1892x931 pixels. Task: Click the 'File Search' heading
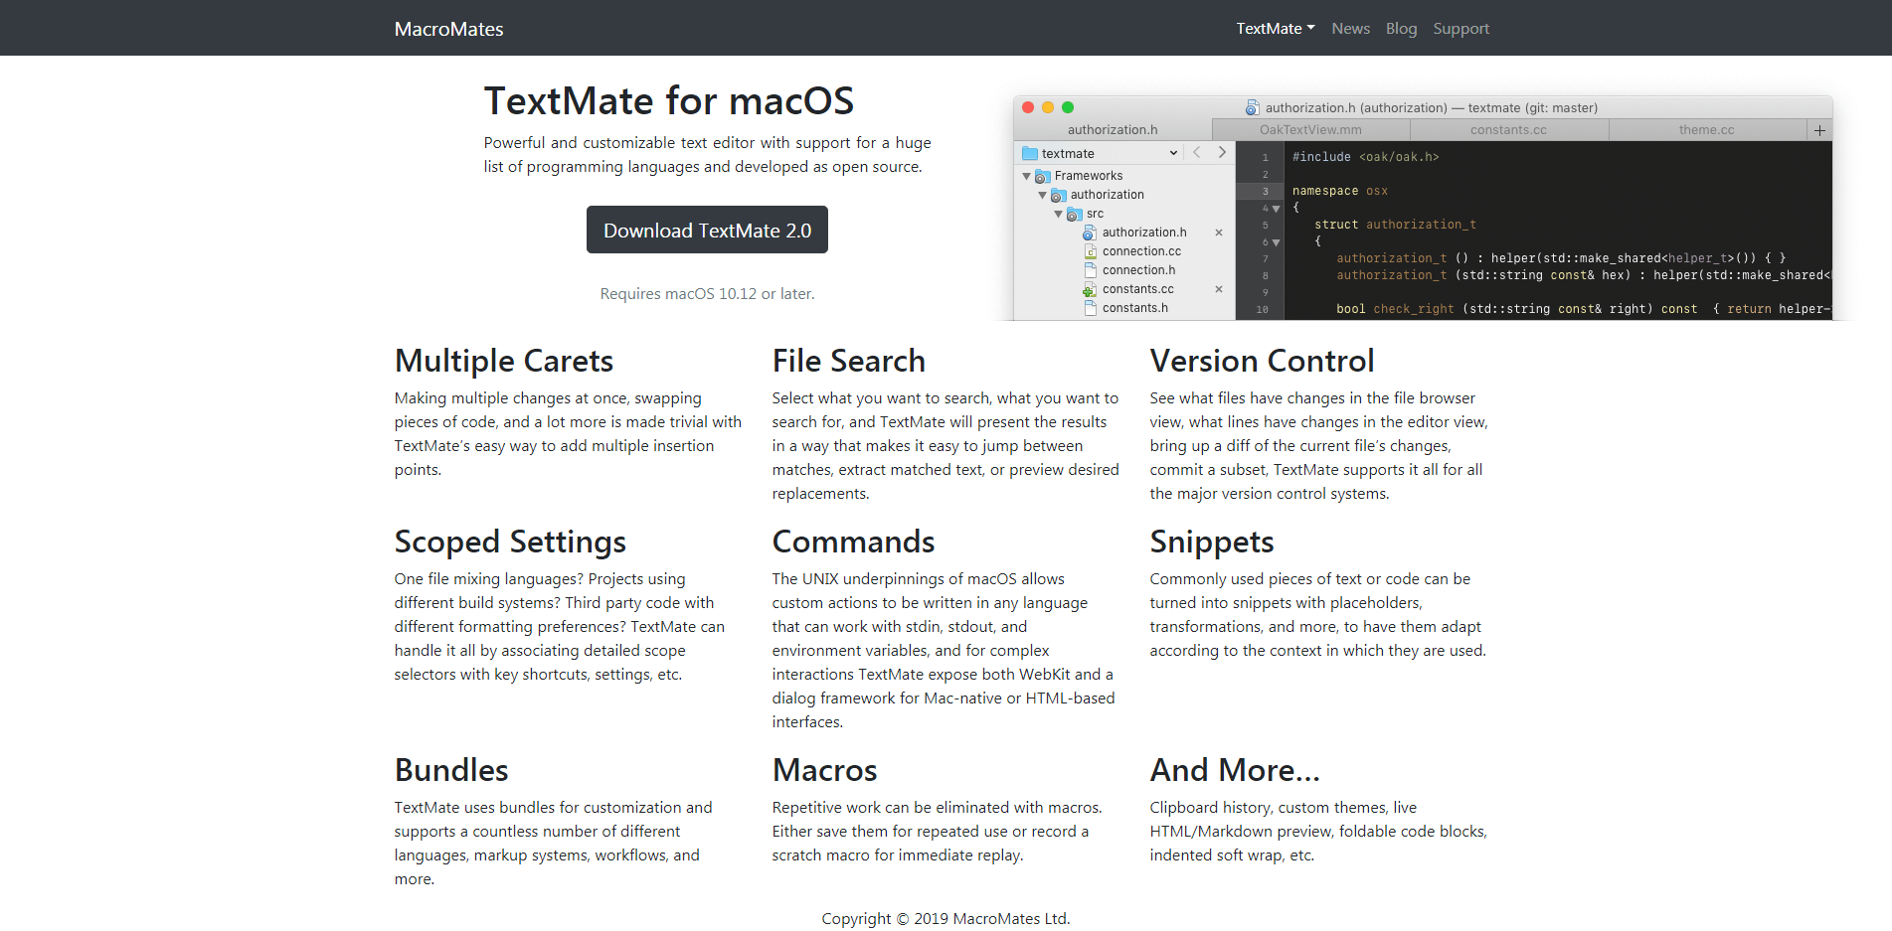(x=849, y=361)
